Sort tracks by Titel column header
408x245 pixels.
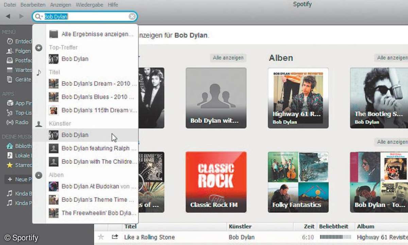pyautogui.click(x=131, y=226)
